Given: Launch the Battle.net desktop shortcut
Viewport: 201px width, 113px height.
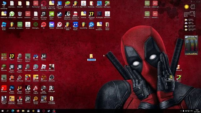Looking at the screenshot, I should click(91, 25).
